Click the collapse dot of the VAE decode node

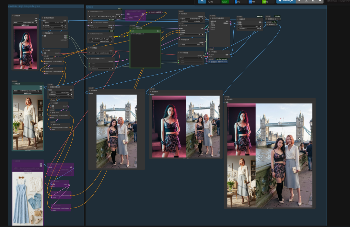pyautogui.click(x=209, y=52)
